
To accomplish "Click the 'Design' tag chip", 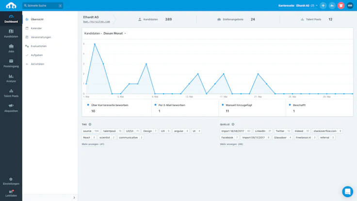I will [x=150, y=131].
